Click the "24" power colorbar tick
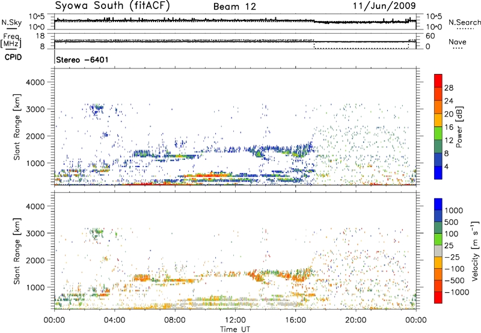This screenshot has height=333, width=481. tap(449, 101)
